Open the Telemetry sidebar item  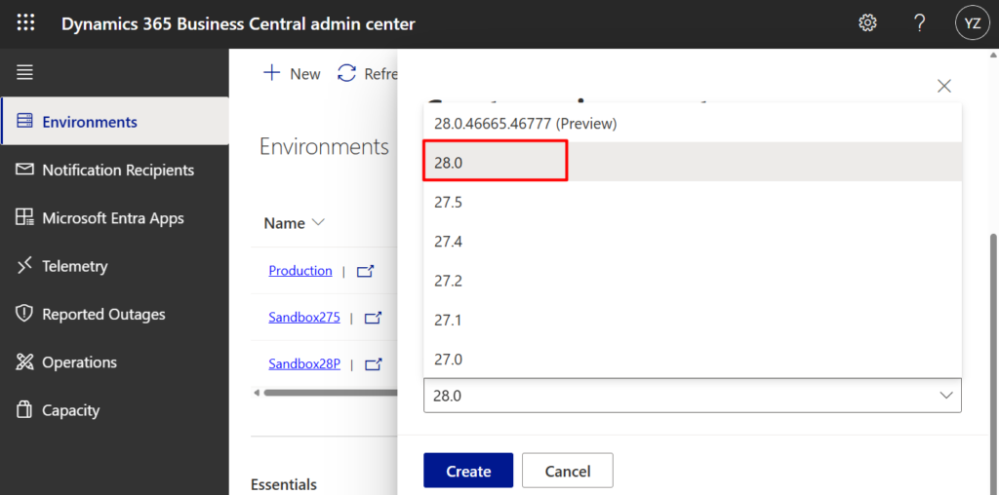[74, 266]
